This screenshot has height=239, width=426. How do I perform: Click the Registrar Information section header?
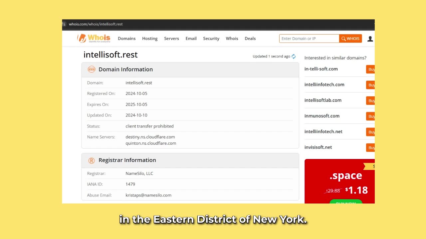tap(190, 160)
